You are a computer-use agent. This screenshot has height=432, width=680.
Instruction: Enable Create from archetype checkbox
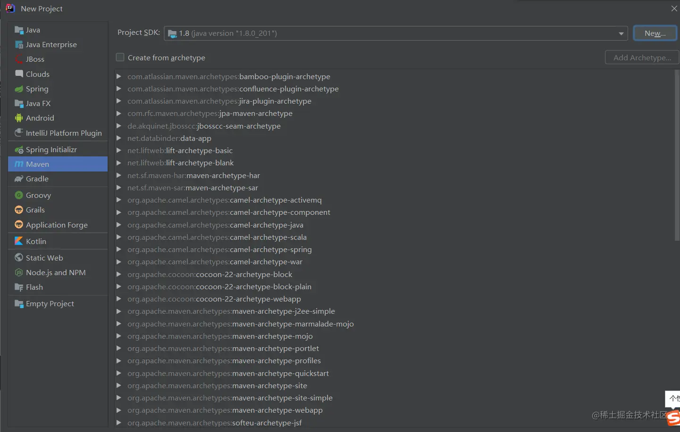tap(120, 57)
